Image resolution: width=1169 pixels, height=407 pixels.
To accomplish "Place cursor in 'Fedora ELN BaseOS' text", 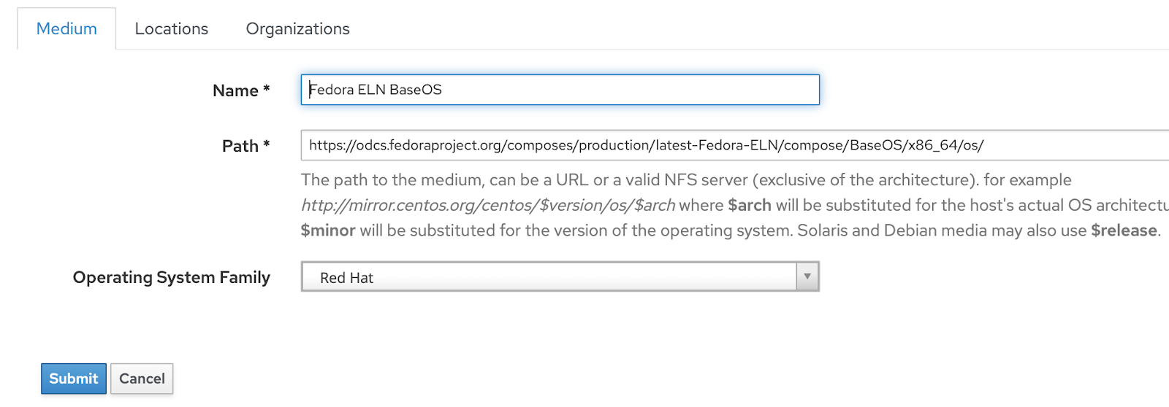I will [376, 90].
